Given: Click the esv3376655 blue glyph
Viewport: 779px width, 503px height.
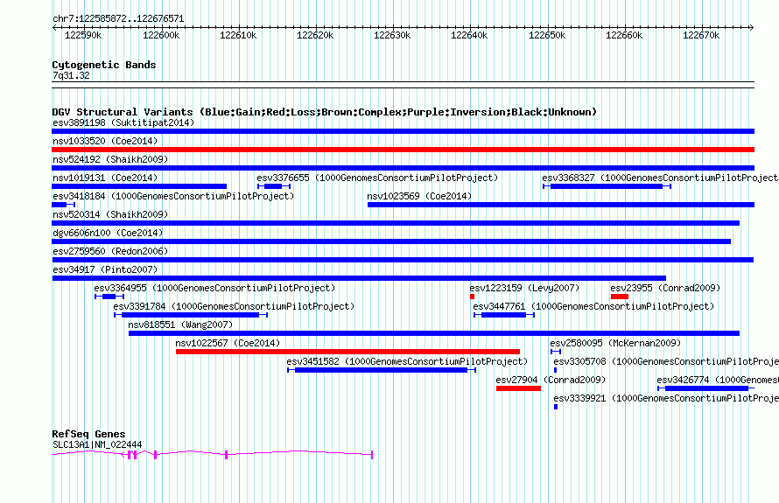Looking at the screenshot, I should (274, 186).
